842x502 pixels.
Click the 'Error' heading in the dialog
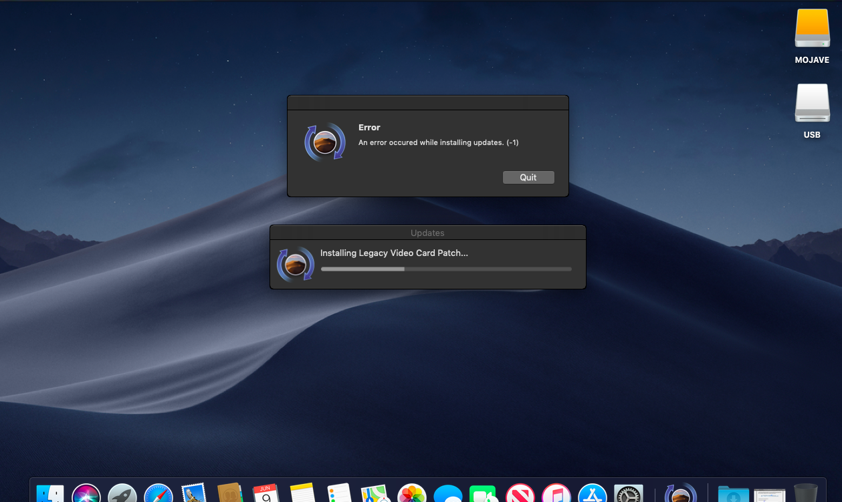tap(369, 127)
